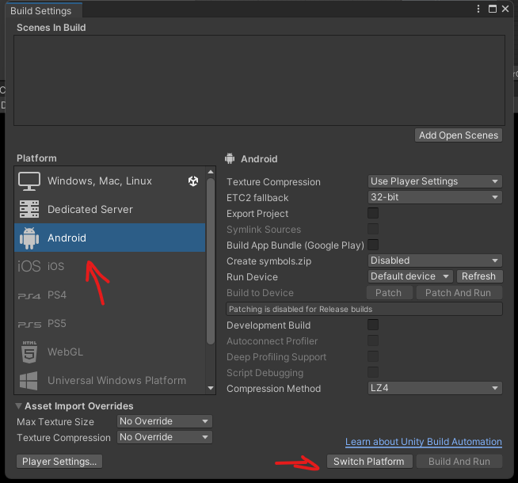Toggle the Deep Profiling Support checkbox
Viewport: 518px width, 483px height.
point(373,356)
